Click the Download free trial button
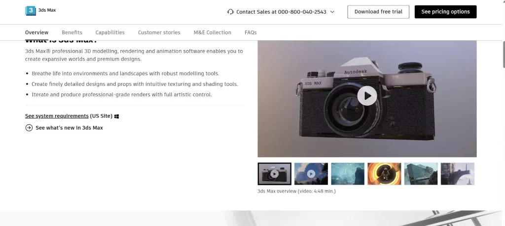This screenshot has height=226, width=505. point(378,12)
